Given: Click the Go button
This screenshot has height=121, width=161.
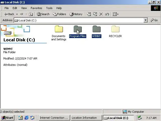Looking at the screenshot, I should coord(154,20).
